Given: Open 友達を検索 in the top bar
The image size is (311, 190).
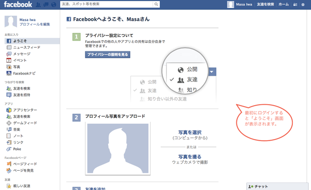Looking at the screenshot, I should [266, 4].
